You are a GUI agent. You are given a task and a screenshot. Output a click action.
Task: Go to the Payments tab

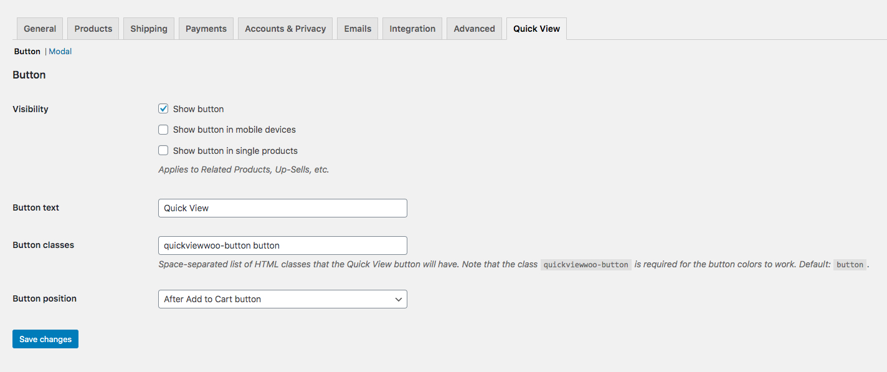click(206, 29)
